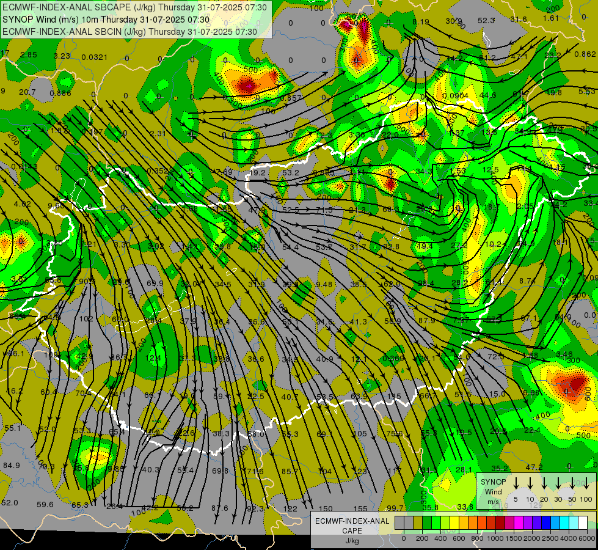Click the 85.7 value on the map

pyautogui.click(x=290, y=471)
